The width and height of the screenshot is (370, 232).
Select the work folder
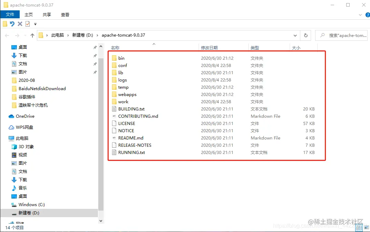tap(123, 102)
